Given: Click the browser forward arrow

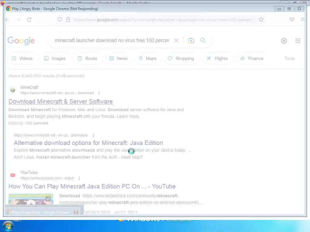Looking at the screenshot, I should tap(18, 20).
